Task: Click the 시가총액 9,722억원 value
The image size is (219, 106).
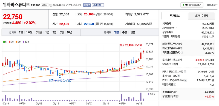Action: (208, 24)
